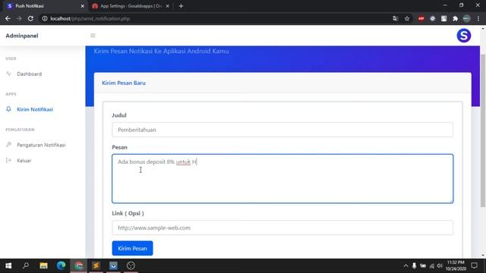This screenshot has width=486, height=273.
Task: Open the Chrome three-dot menu
Action: click(x=478, y=18)
